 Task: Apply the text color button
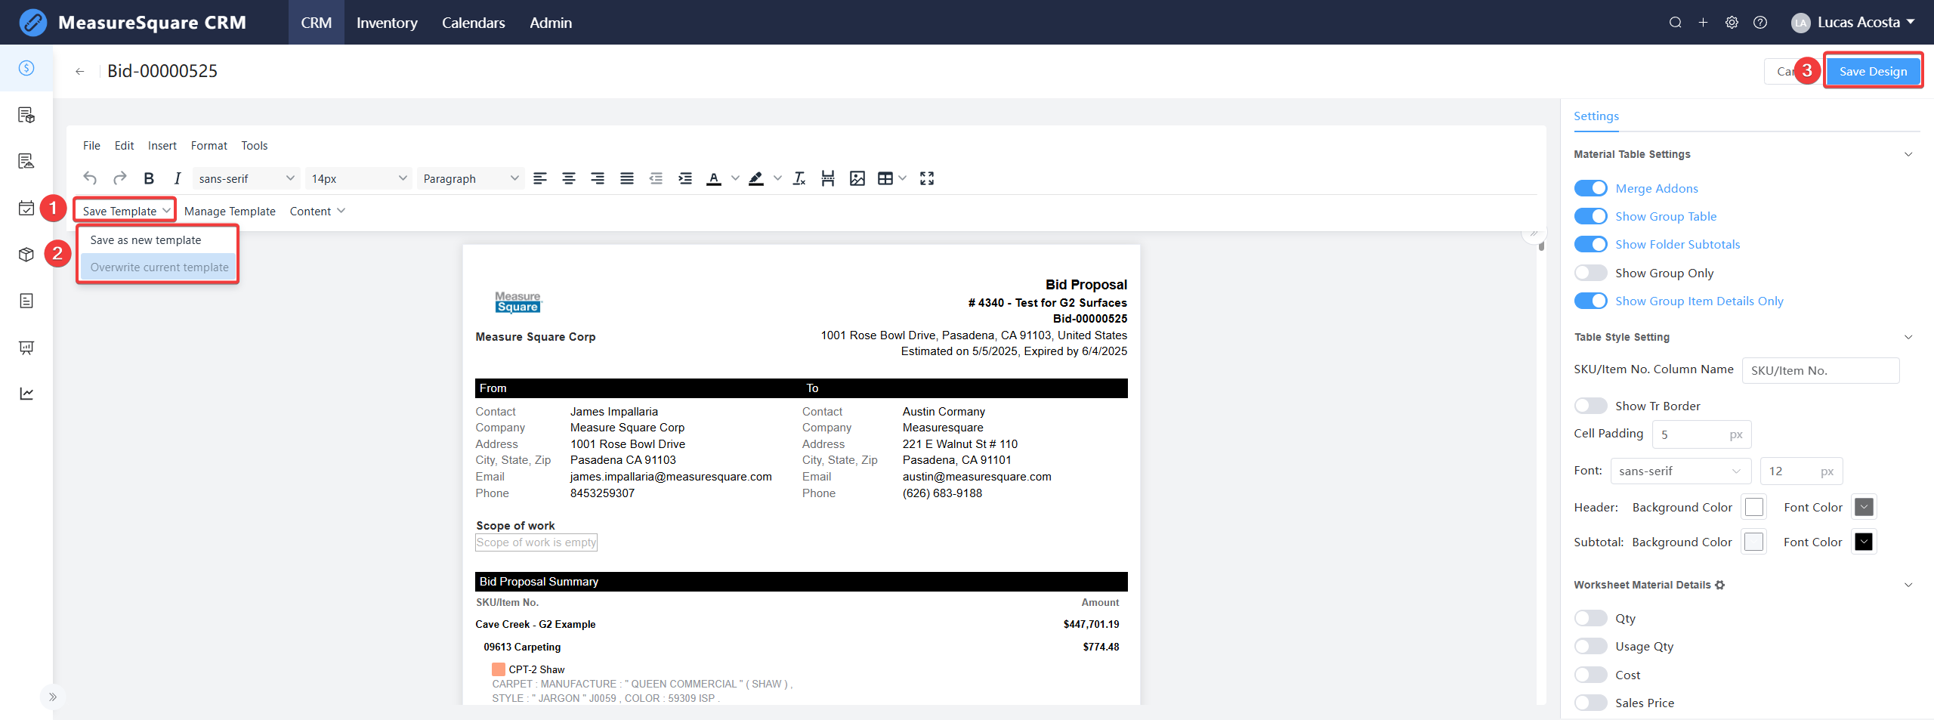pyautogui.click(x=714, y=178)
